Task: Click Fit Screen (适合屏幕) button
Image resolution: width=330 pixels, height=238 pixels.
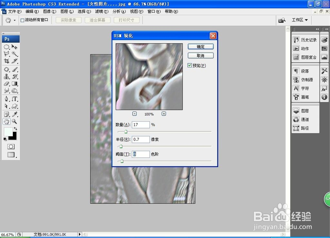Action: tap(97, 20)
